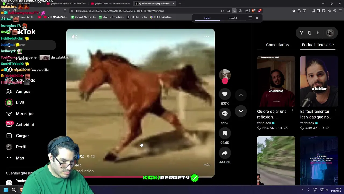Click the phone app icon at top right

310,33
